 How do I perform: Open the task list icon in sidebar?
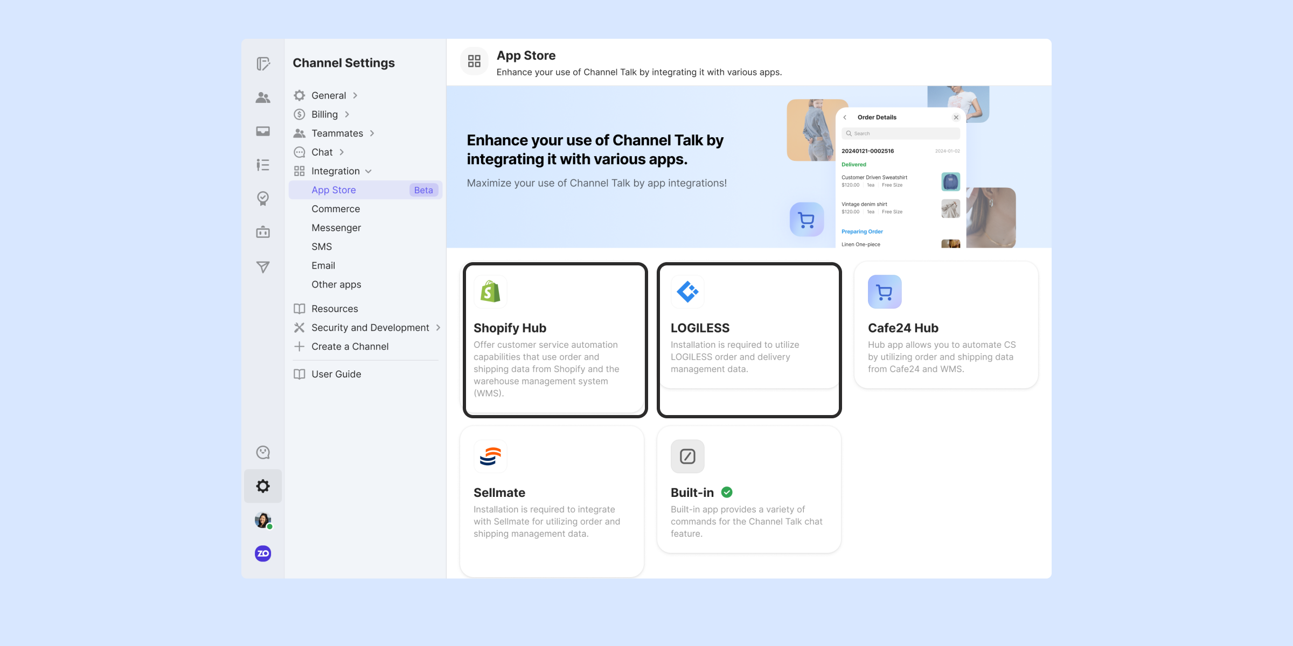tap(263, 165)
